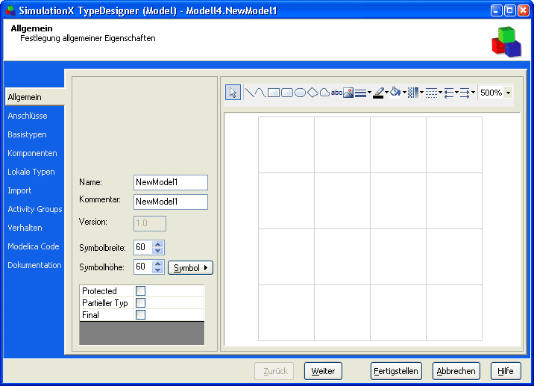Image resolution: width=534 pixels, height=386 pixels.
Task: Click the line color pen swatch
Action: pos(378,93)
